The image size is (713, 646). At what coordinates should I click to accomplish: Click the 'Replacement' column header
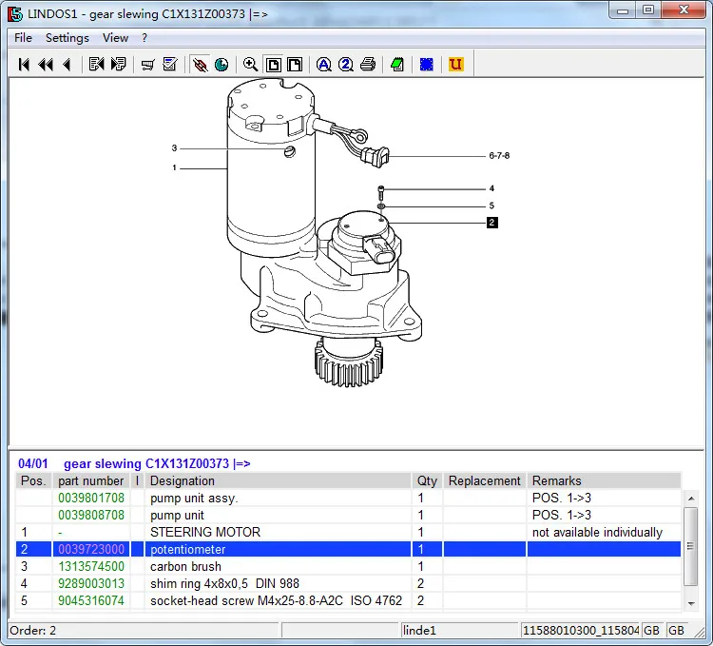coord(484,480)
